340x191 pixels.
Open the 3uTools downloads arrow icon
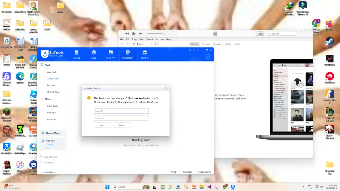(x=207, y=56)
